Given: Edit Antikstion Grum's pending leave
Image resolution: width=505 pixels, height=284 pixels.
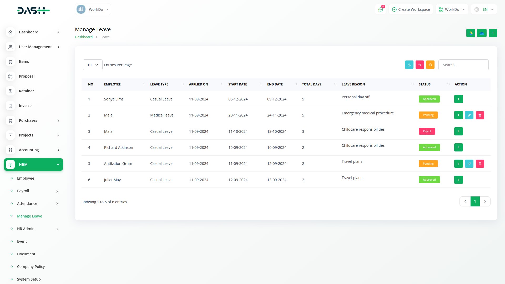Looking at the screenshot, I should (x=469, y=164).
